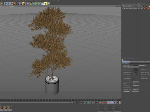Toggle the Use Motion System checkbox
Image resolution: width=150 pixels, height=112 pixels.
click(x=133, y=80)
